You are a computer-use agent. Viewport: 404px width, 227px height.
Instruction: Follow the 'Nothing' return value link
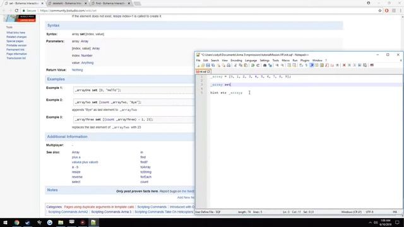(x=77, y=70)
